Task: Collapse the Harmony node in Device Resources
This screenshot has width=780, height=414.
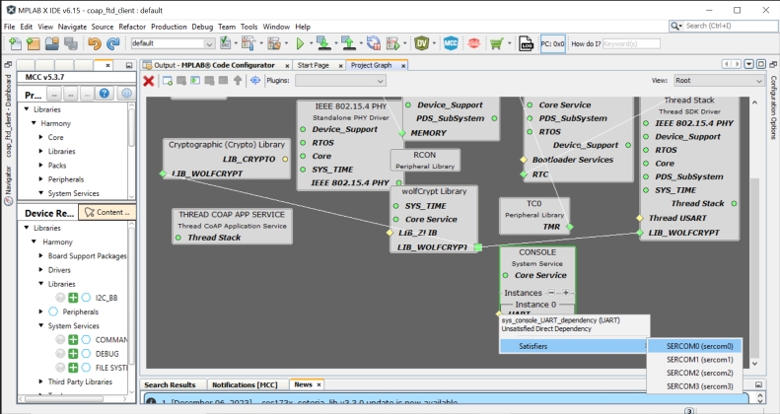Action: pyautogui.click(x=34, y=241)
